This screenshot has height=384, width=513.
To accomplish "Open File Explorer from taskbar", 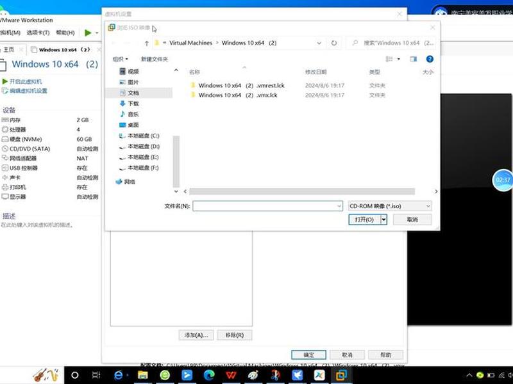I will point(142,375).
